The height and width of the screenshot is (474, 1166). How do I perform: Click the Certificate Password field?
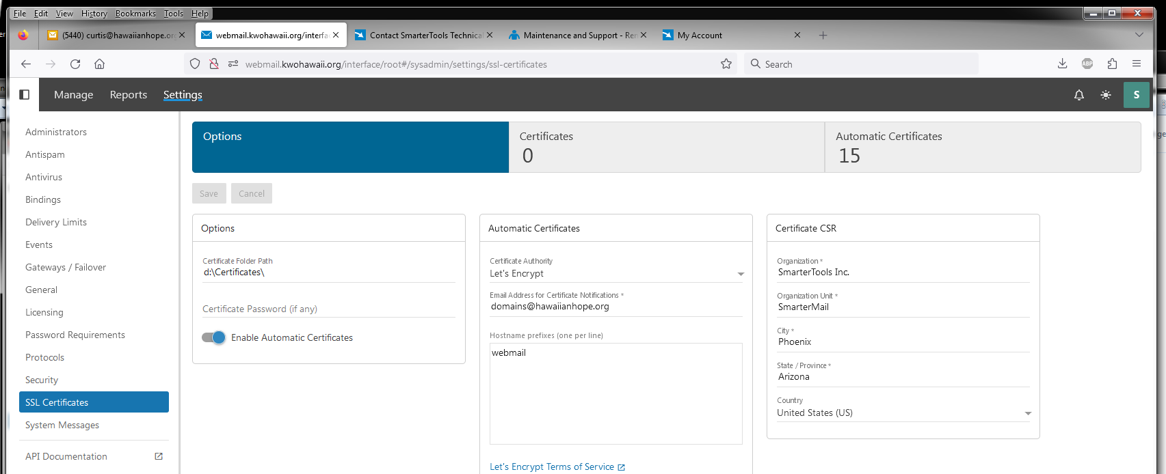click(x=328, y=309)
